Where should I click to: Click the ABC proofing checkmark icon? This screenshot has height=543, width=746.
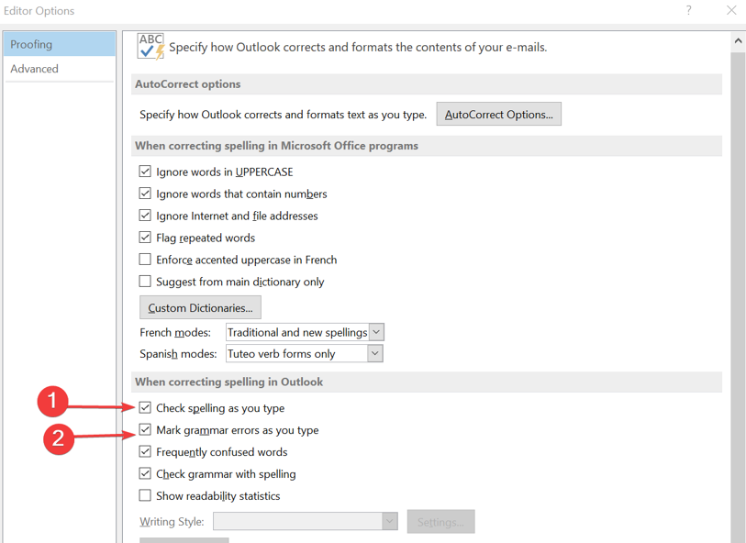point(150,46)
